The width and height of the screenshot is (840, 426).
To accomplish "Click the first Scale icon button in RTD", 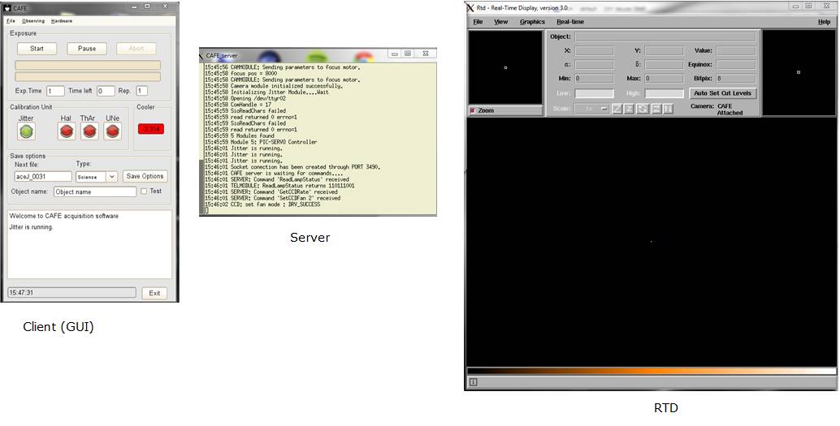I will click(x=617, y=109).
